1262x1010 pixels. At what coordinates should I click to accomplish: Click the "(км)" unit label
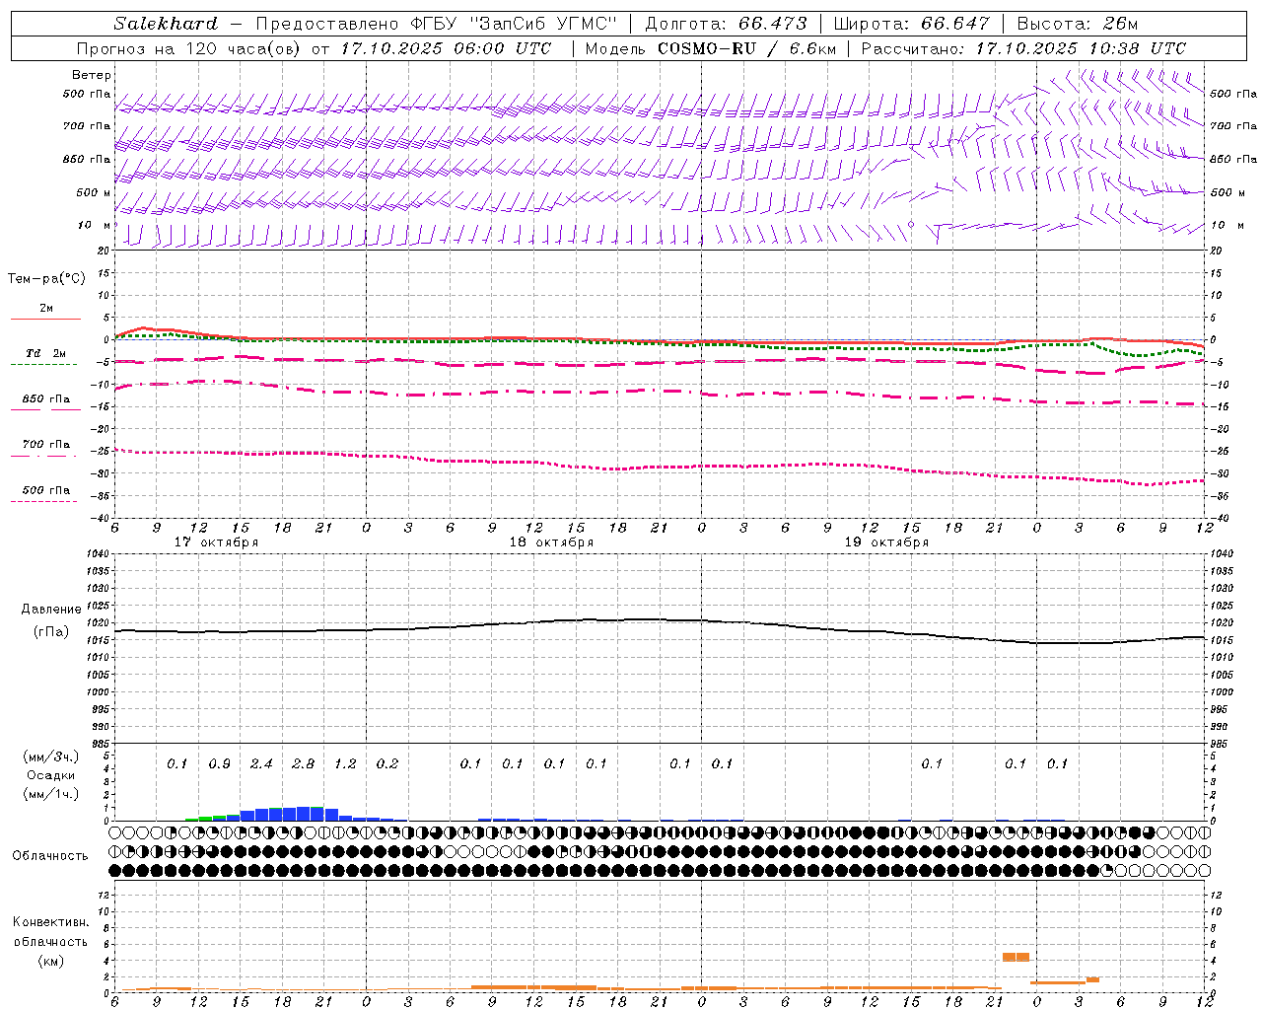[50, 961]
